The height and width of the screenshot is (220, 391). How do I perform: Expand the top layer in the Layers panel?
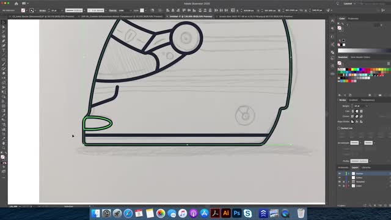tap(349, 174)
